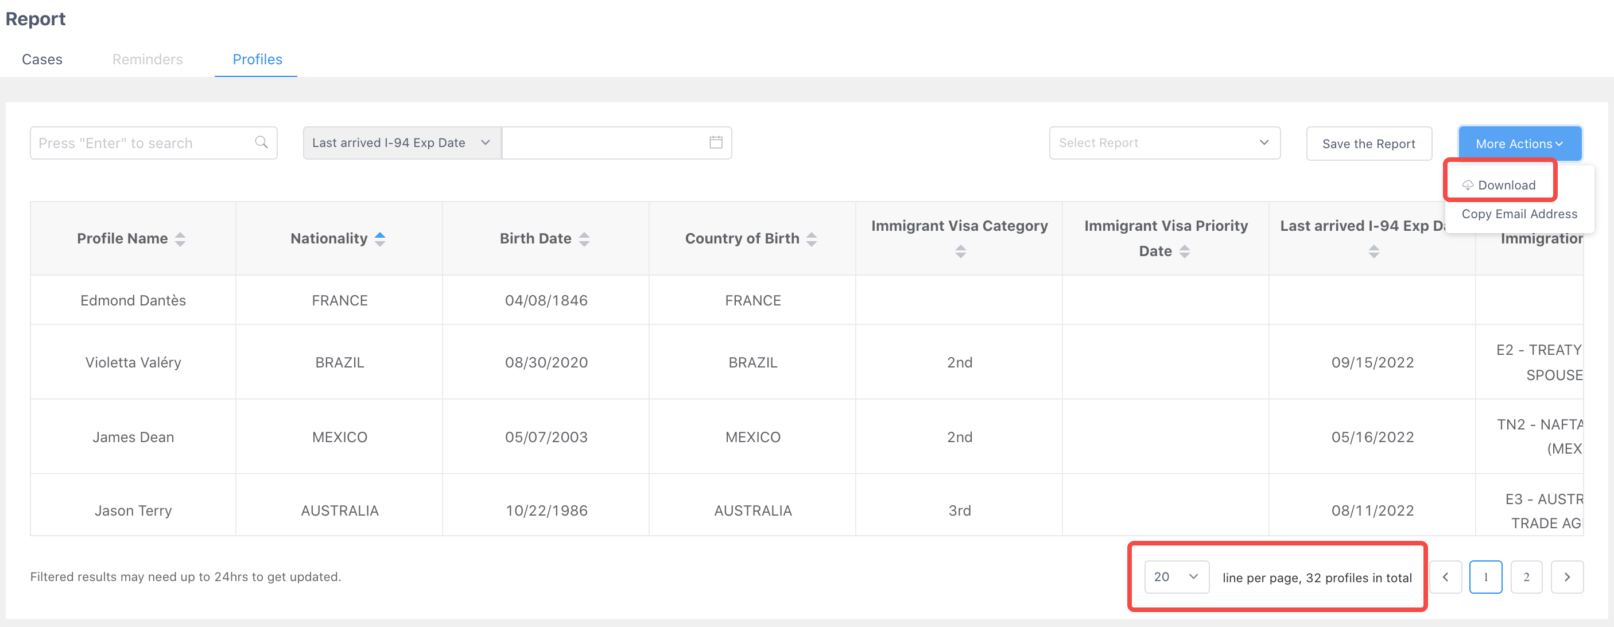Sort by Profile Name column
The width and height of the screenshot is (1614, 627).
point(180,239)
